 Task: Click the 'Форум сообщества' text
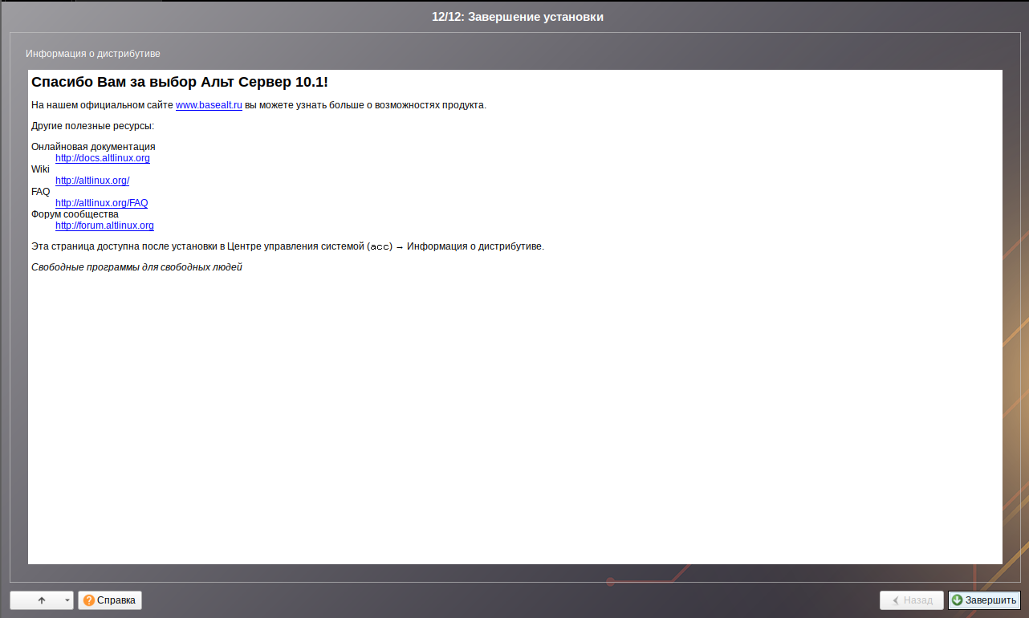tap(75, 214)
